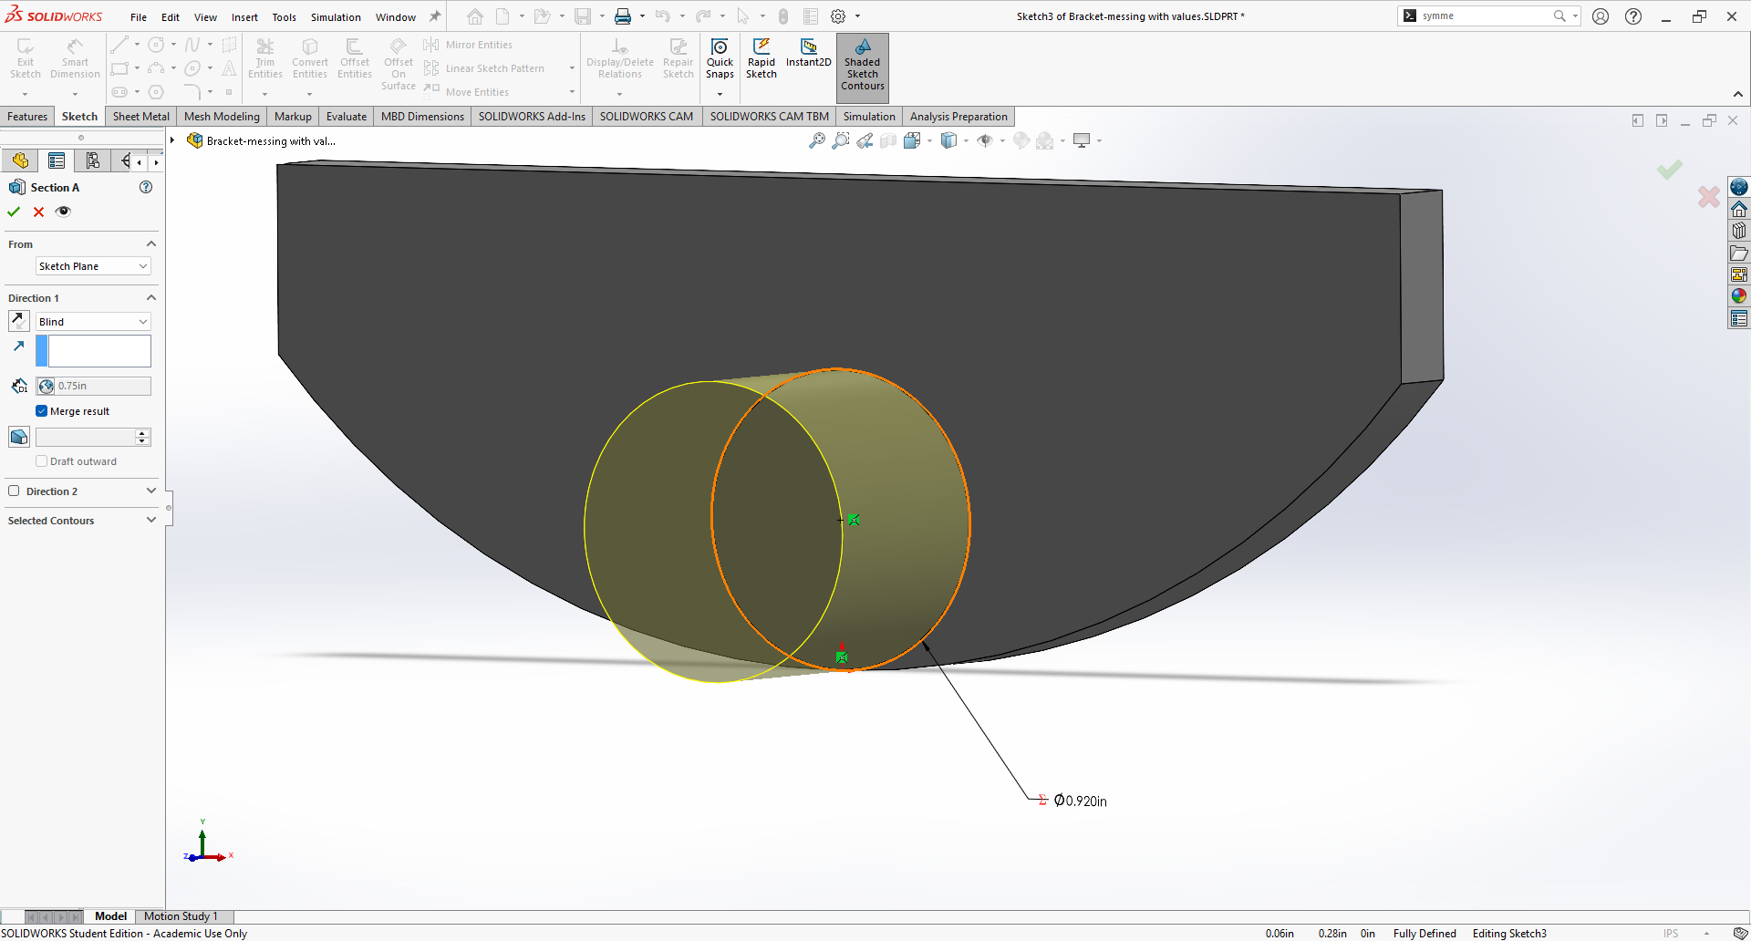Switch to ConfigurationManager tab icon

(x=92, y=161)
